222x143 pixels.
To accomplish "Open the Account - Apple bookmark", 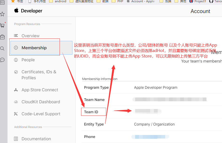I will 141,1.
